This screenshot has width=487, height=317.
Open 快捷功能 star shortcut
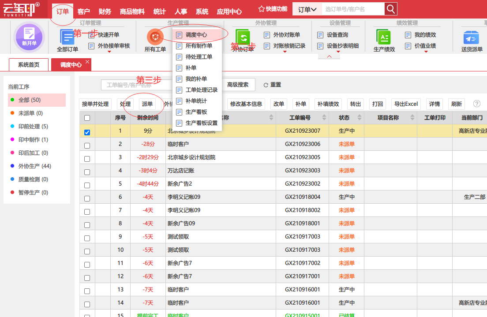273,9
